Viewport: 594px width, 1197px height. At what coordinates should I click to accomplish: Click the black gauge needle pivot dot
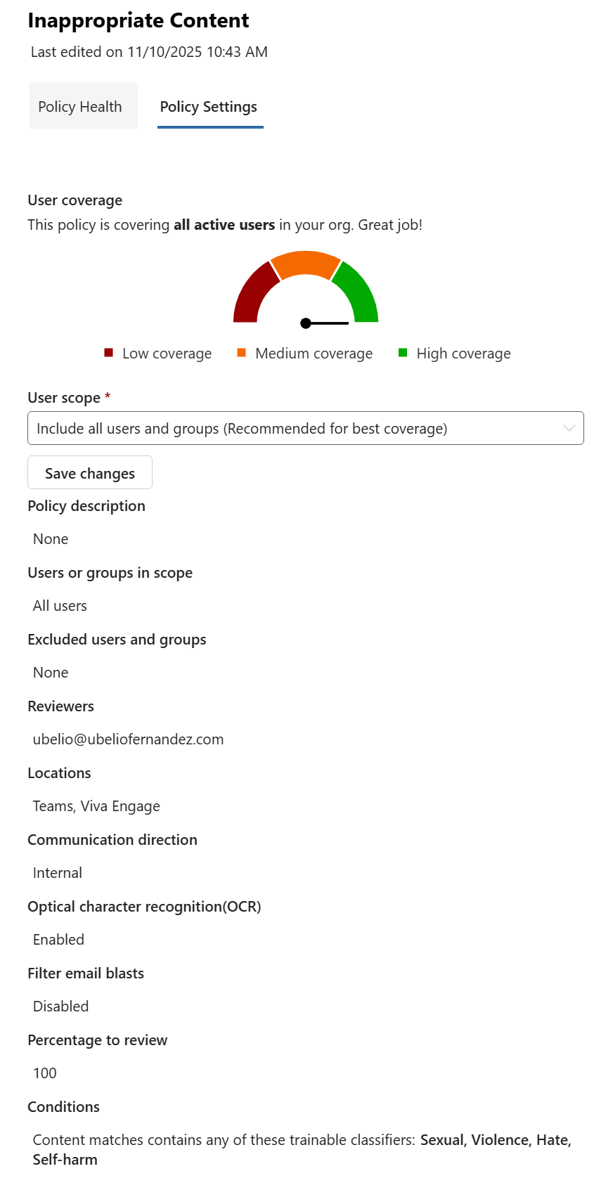pyautogui.click(x=306, y=323)
